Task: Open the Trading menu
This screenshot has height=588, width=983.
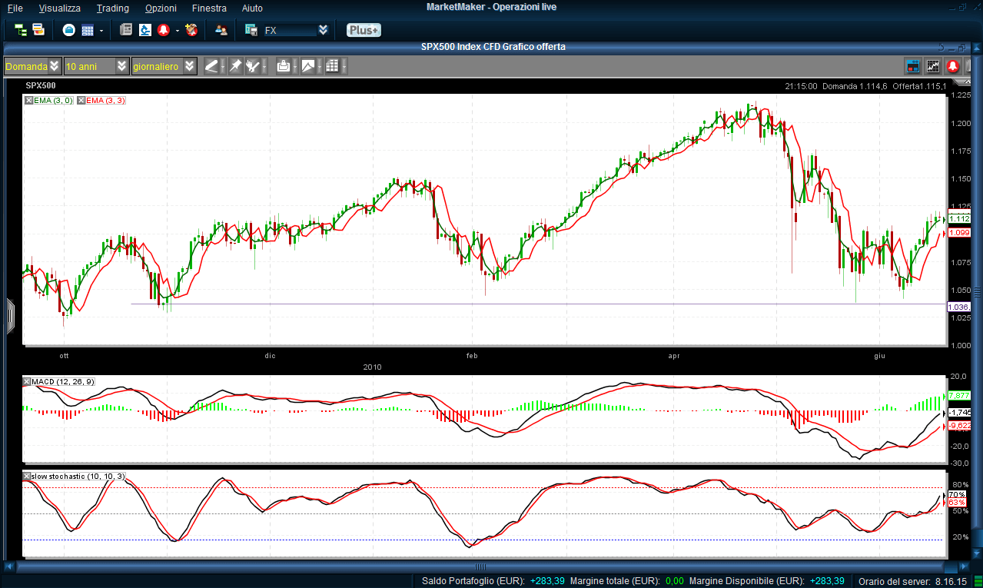Action: 113,8
